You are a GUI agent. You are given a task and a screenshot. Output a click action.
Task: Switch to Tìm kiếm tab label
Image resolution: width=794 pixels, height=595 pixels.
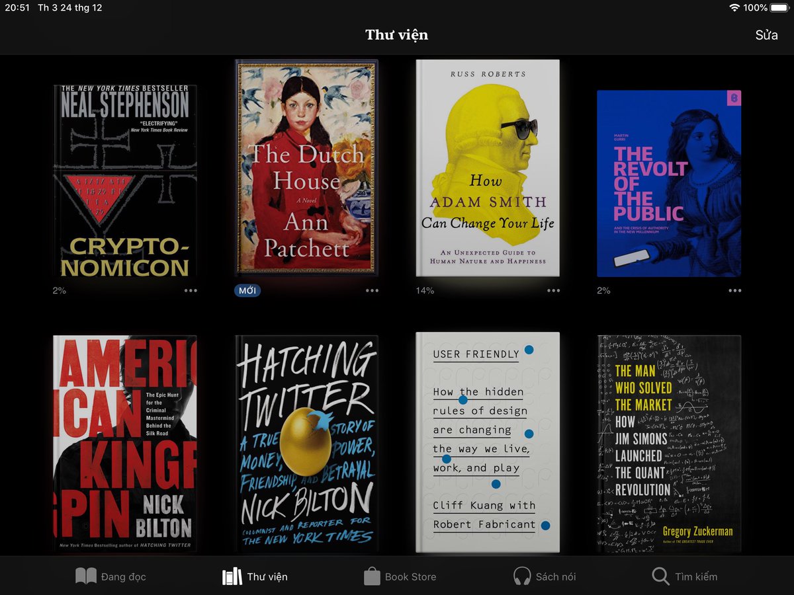tap(696, 576)
